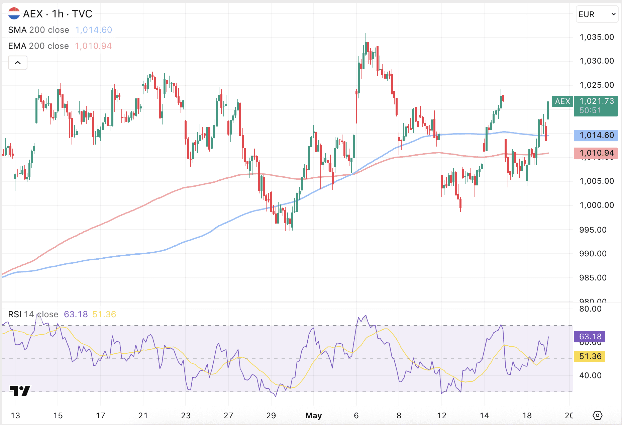Screen dimensions: 622x425
Task: Click the 1,000.00 price axis label
Action: coord(597,205)
